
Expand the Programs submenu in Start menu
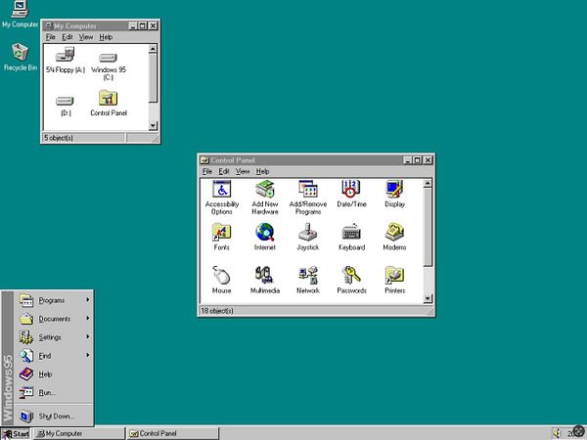point(54,300)
